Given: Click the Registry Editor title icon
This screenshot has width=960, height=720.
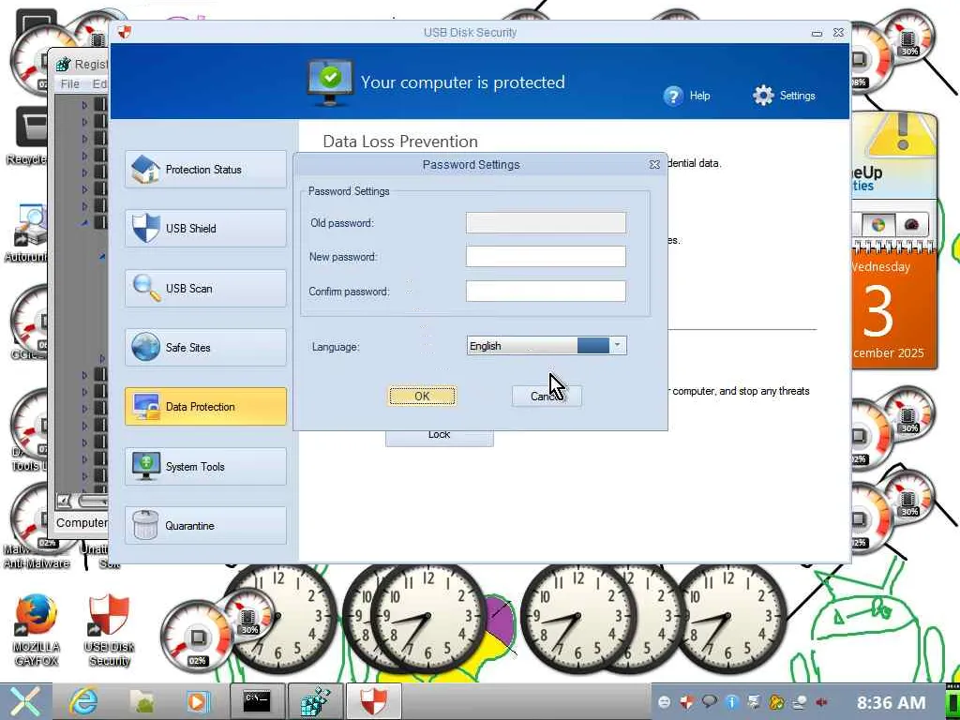Looking at the screenshot, I should click(x=63, y=64).
